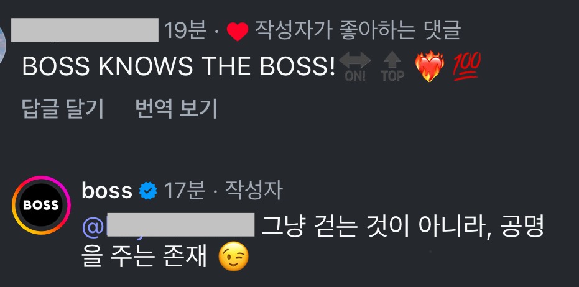The image size is (579, 287).
Task: Select the BOSS KNOWS THE BOSS! comment text
Action: point(178,66)
